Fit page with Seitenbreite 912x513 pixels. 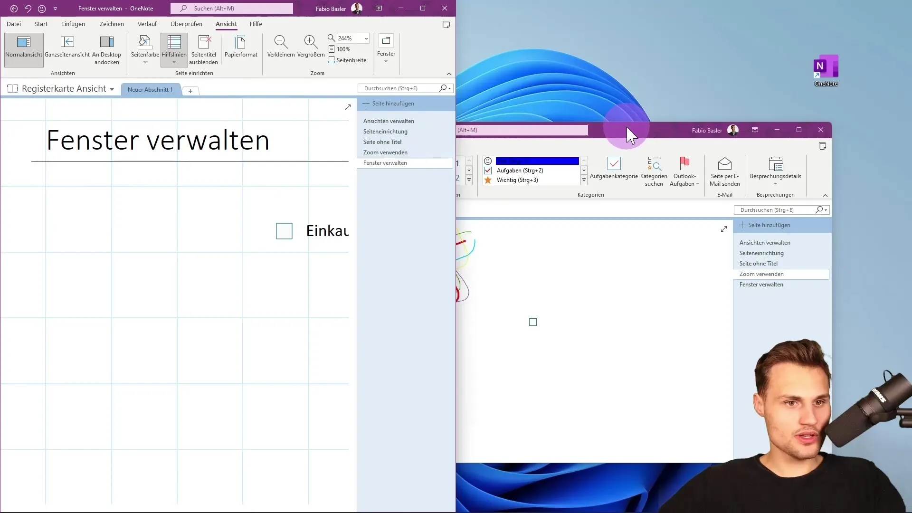point(347,60)
